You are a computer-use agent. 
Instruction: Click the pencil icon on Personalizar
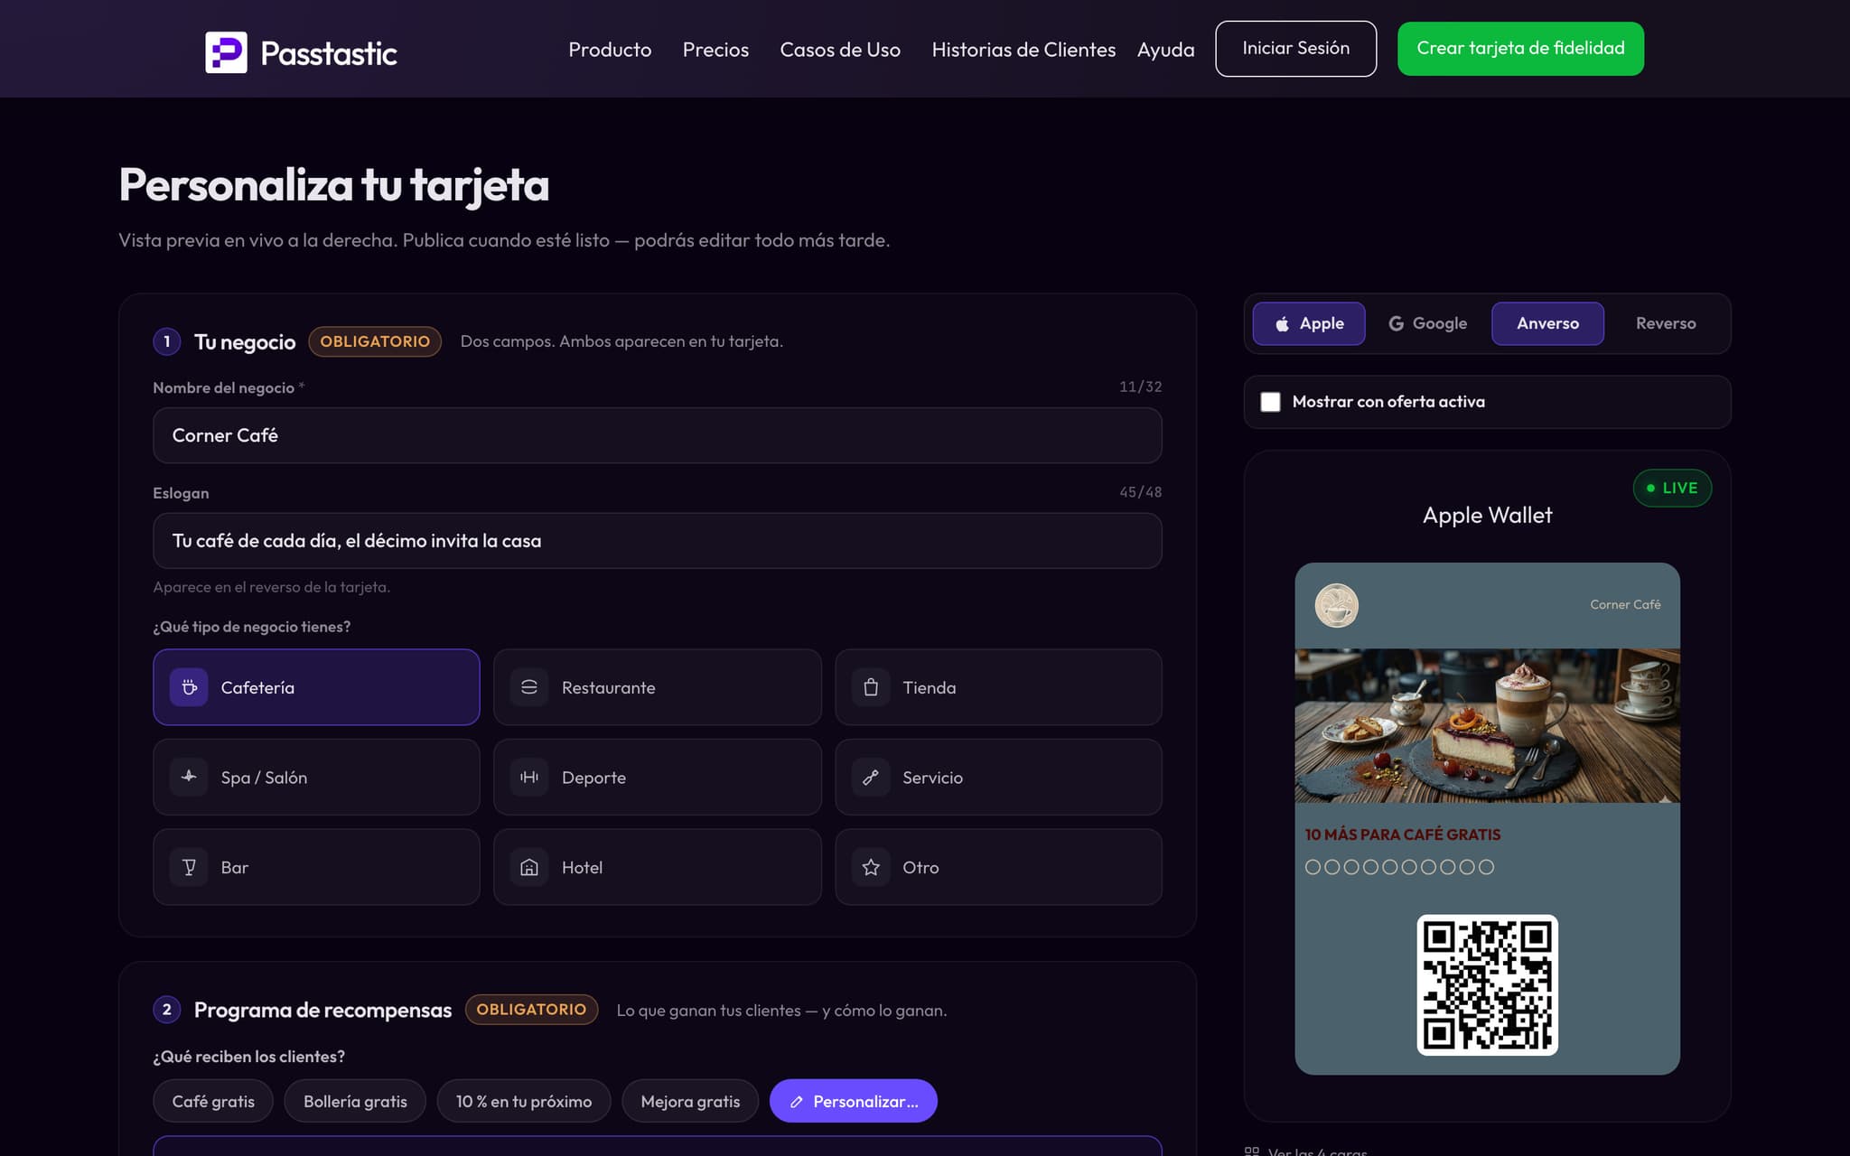point(797,1102)
